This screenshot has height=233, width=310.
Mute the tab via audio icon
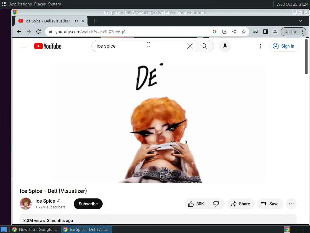(76, 21)
